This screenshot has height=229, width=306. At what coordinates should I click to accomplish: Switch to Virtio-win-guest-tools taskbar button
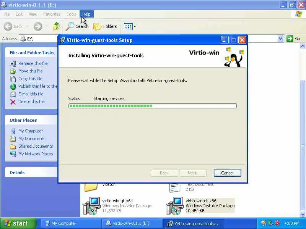coord(193,223)
